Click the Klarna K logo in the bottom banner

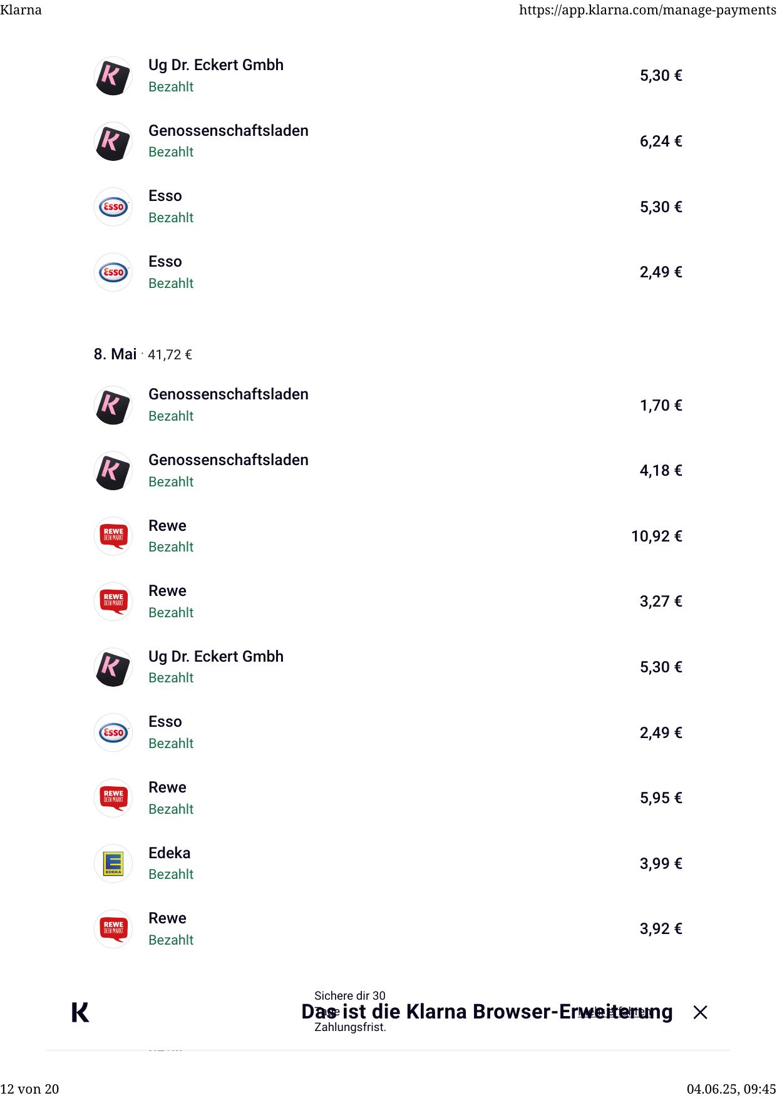pyautogui.click(x=80, y=1012)
